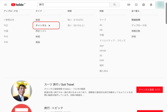
Task: Sort results by アップロード日
Action: click(139, 25)
